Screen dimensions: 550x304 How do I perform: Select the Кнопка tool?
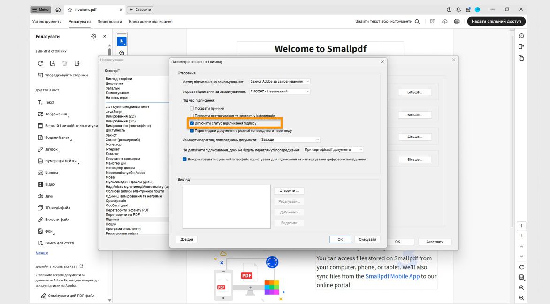click(48, 173)
